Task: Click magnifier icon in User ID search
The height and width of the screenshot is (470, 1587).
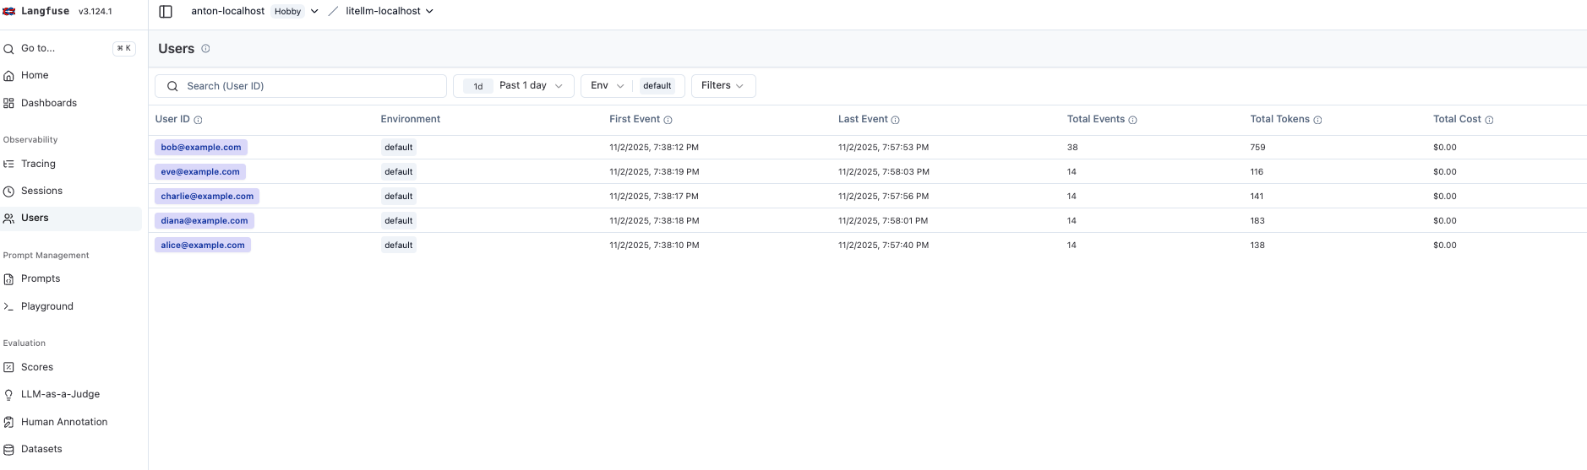Action: click(172, 86)
